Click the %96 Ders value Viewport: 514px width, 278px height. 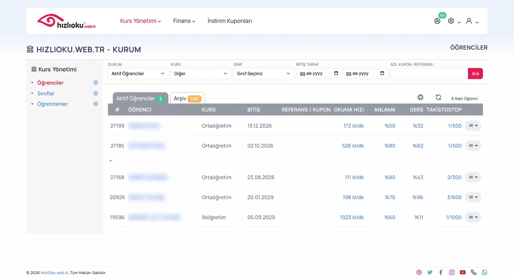tap(418, 197)
